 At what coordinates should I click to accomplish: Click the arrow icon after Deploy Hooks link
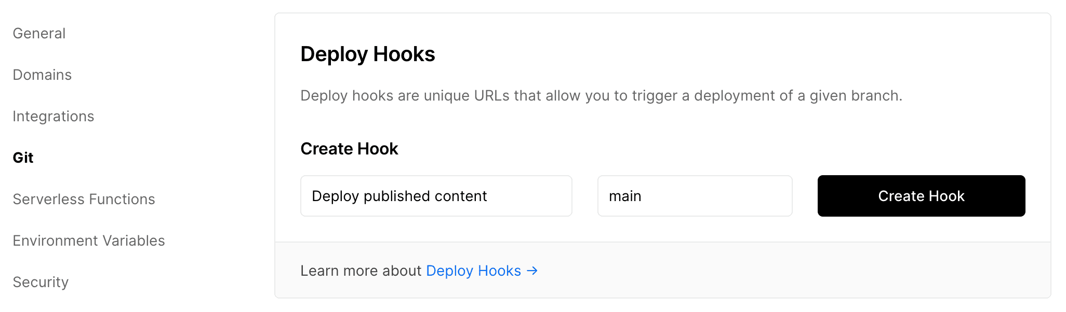click(x=532, y=271)
